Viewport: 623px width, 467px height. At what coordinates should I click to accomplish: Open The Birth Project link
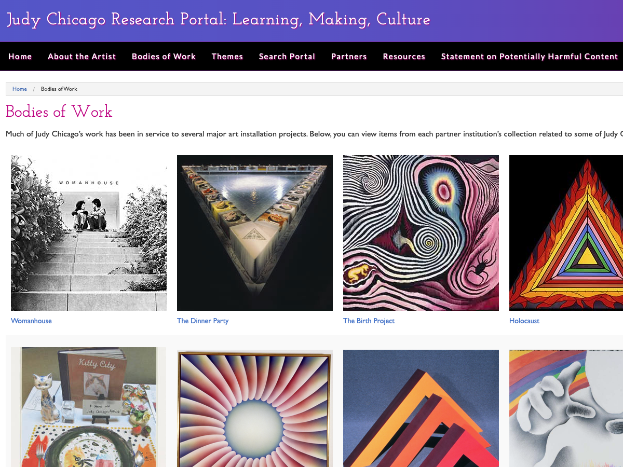click(369, 321)
